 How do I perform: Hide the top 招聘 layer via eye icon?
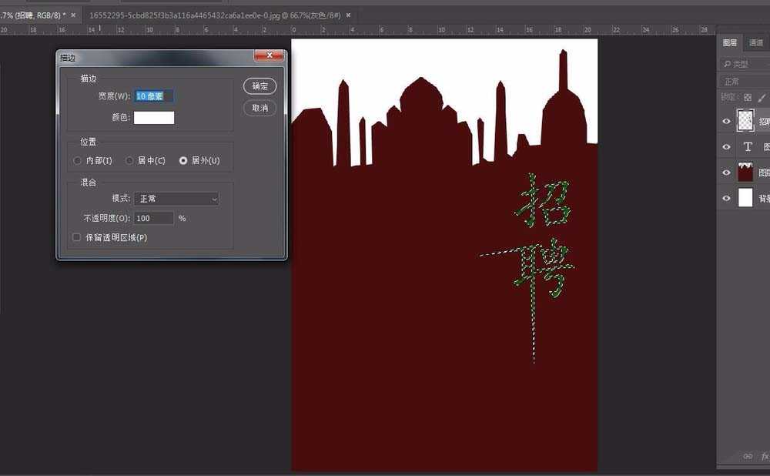point(726,121)
